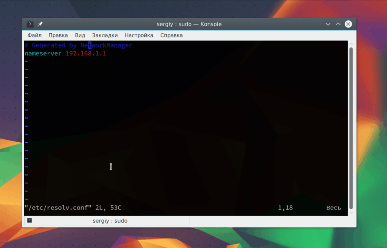Click the window title 'sergiy : sudo — Konsole'
Viewport: 387px width, 248px height.
(x=189, y=24)
